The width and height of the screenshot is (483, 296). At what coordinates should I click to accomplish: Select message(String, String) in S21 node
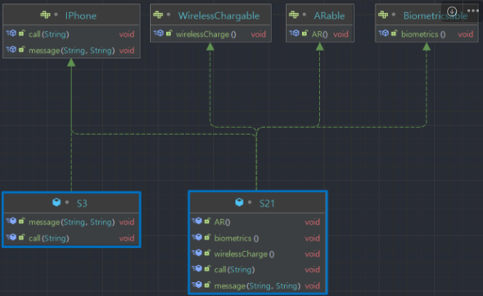[x=257, y=286]
